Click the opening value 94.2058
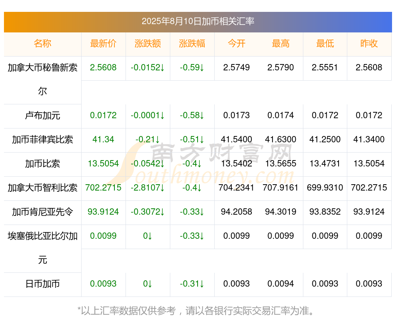Screen dimensions: 396x323 (236, 212)
